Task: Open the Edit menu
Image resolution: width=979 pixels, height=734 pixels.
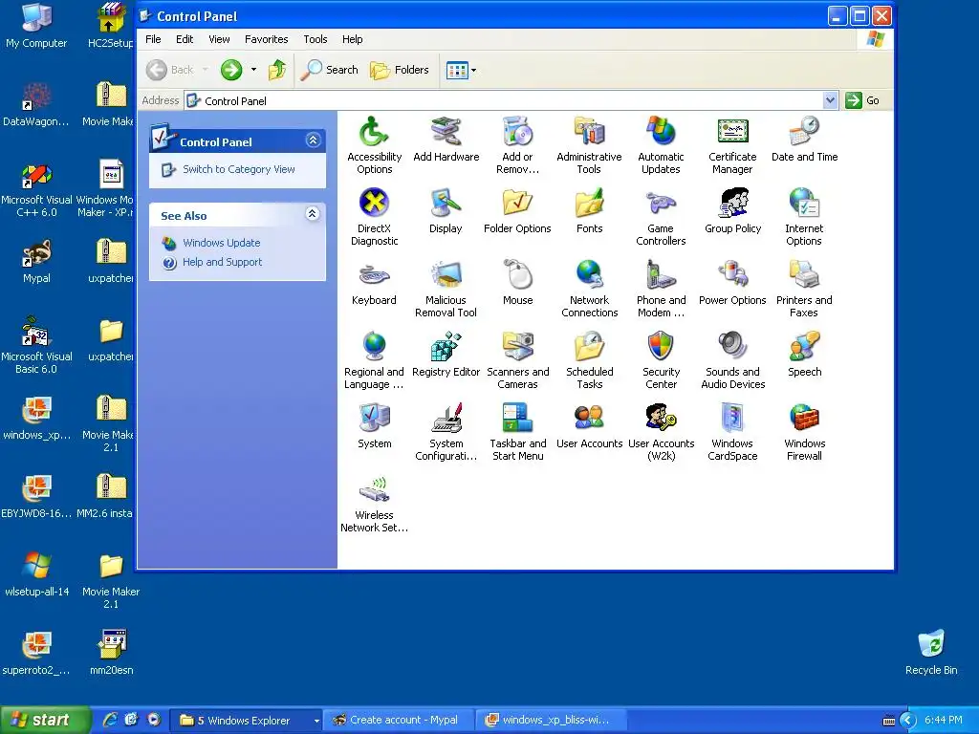Action: coord(185,39)
